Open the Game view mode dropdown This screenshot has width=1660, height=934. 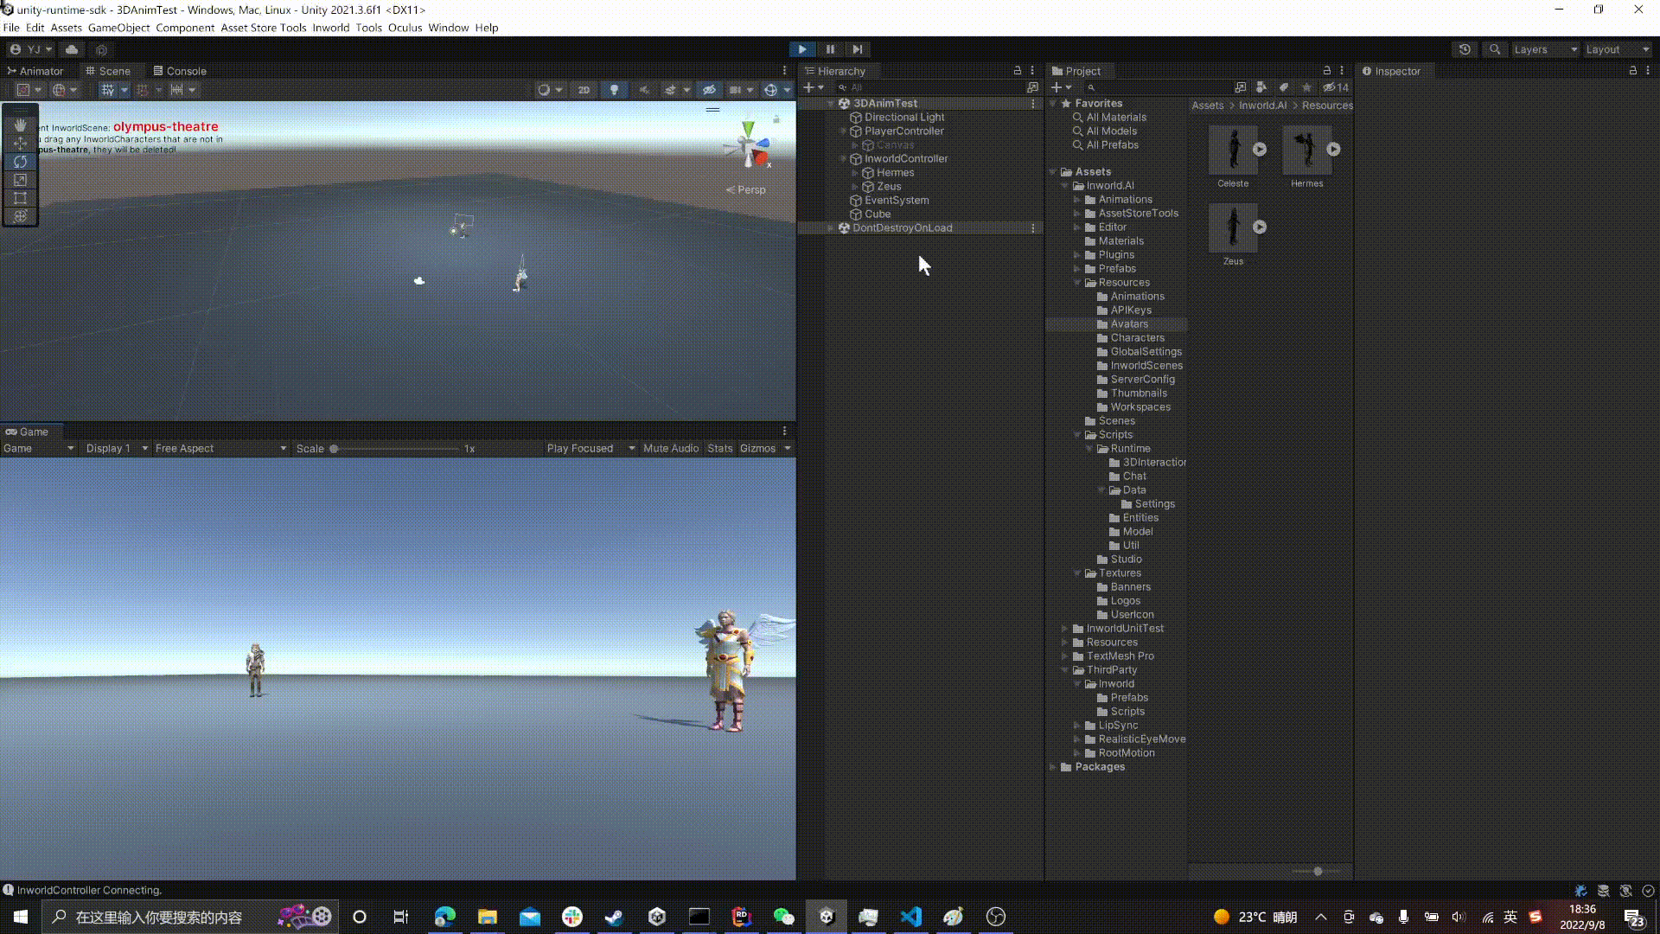38,448
